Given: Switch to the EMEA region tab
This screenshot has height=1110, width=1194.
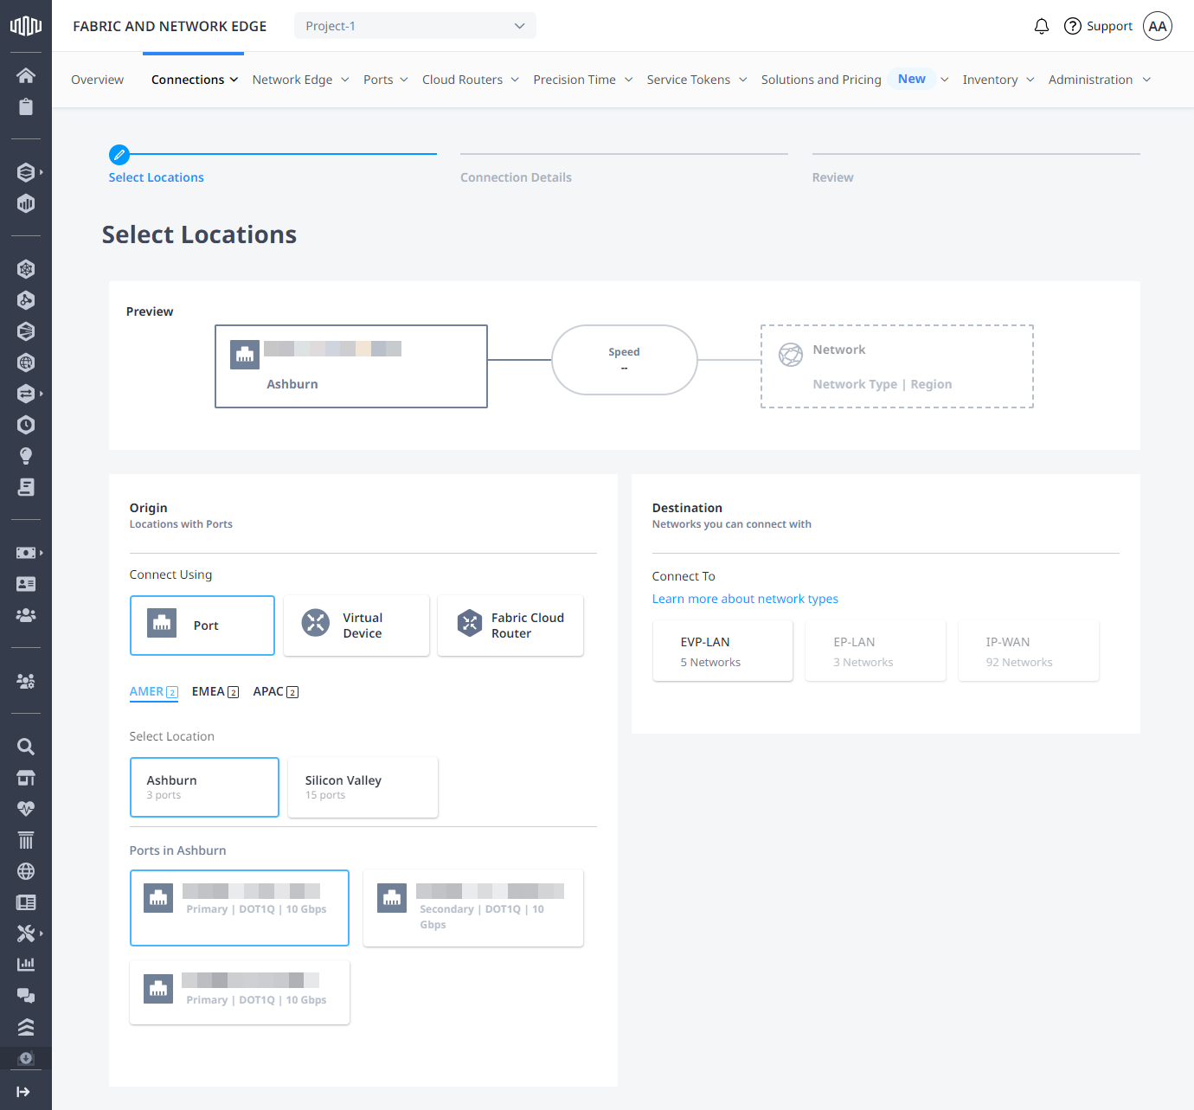Looking at the screenshot, I should click(x=215, y=692).
